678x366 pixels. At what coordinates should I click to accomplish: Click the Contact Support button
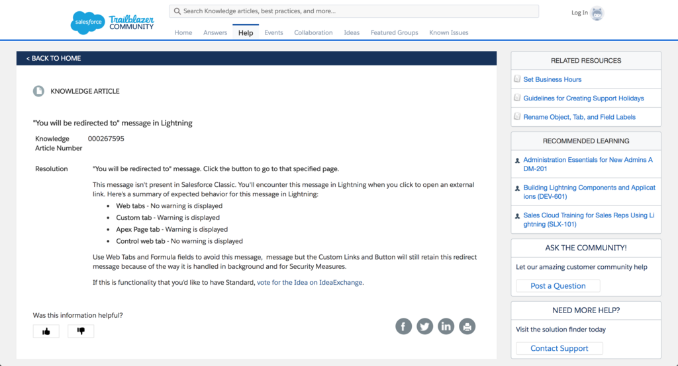559,348
